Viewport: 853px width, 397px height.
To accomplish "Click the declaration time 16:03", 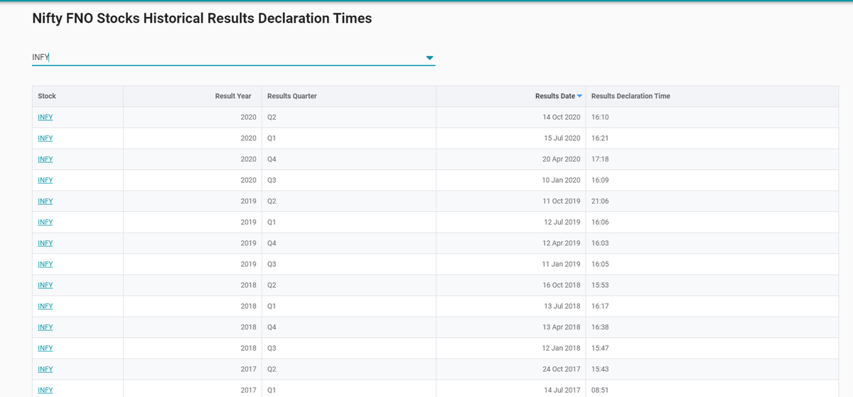I will point(600,243).
